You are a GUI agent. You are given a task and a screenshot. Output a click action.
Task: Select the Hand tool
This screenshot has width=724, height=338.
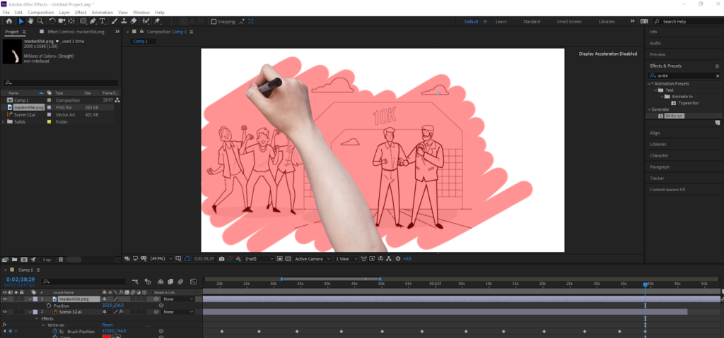pos(30,21)
